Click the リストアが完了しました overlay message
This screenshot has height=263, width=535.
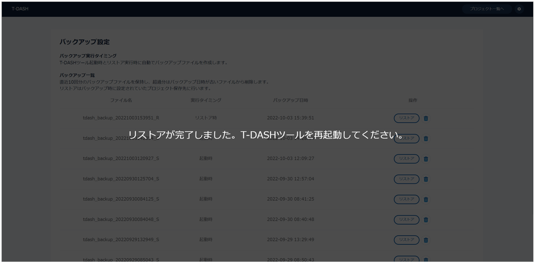click(267, 135)
